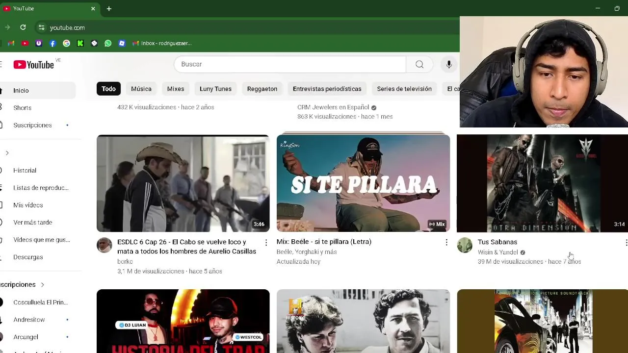Open options menu for Beéle mix
628x353 pixels.
click(446, 242)
